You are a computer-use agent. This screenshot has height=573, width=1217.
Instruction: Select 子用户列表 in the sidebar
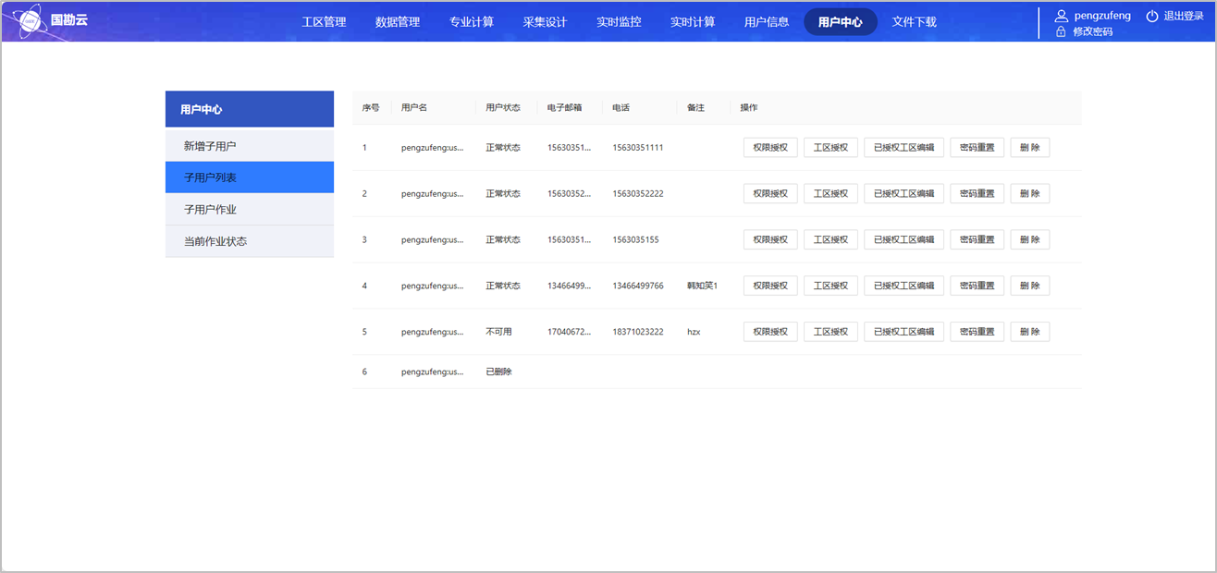tap(250, 177)
